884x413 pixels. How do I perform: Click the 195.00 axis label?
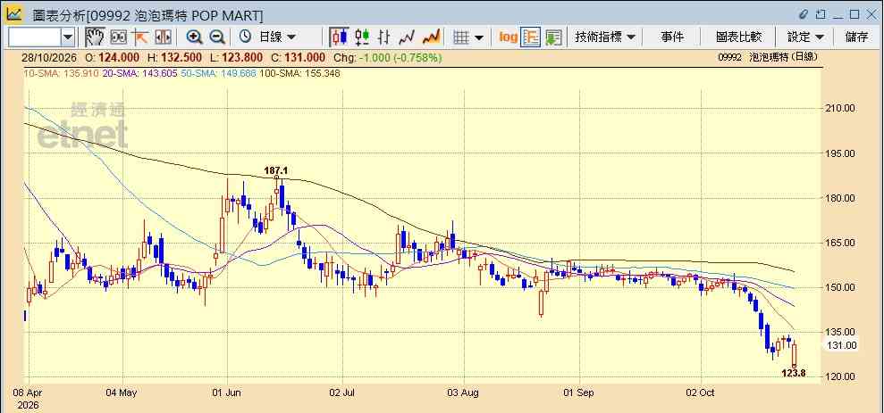(x=840, y=153)
